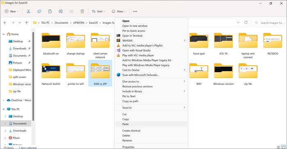Choose Scan with Microsoft Defender
The height and width of the screenshot is (149, 287).
(151, 75)
